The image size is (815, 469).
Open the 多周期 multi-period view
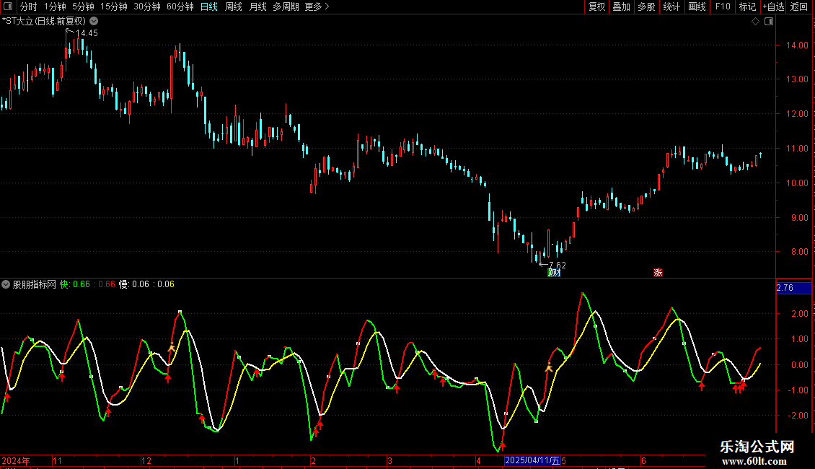286,6
